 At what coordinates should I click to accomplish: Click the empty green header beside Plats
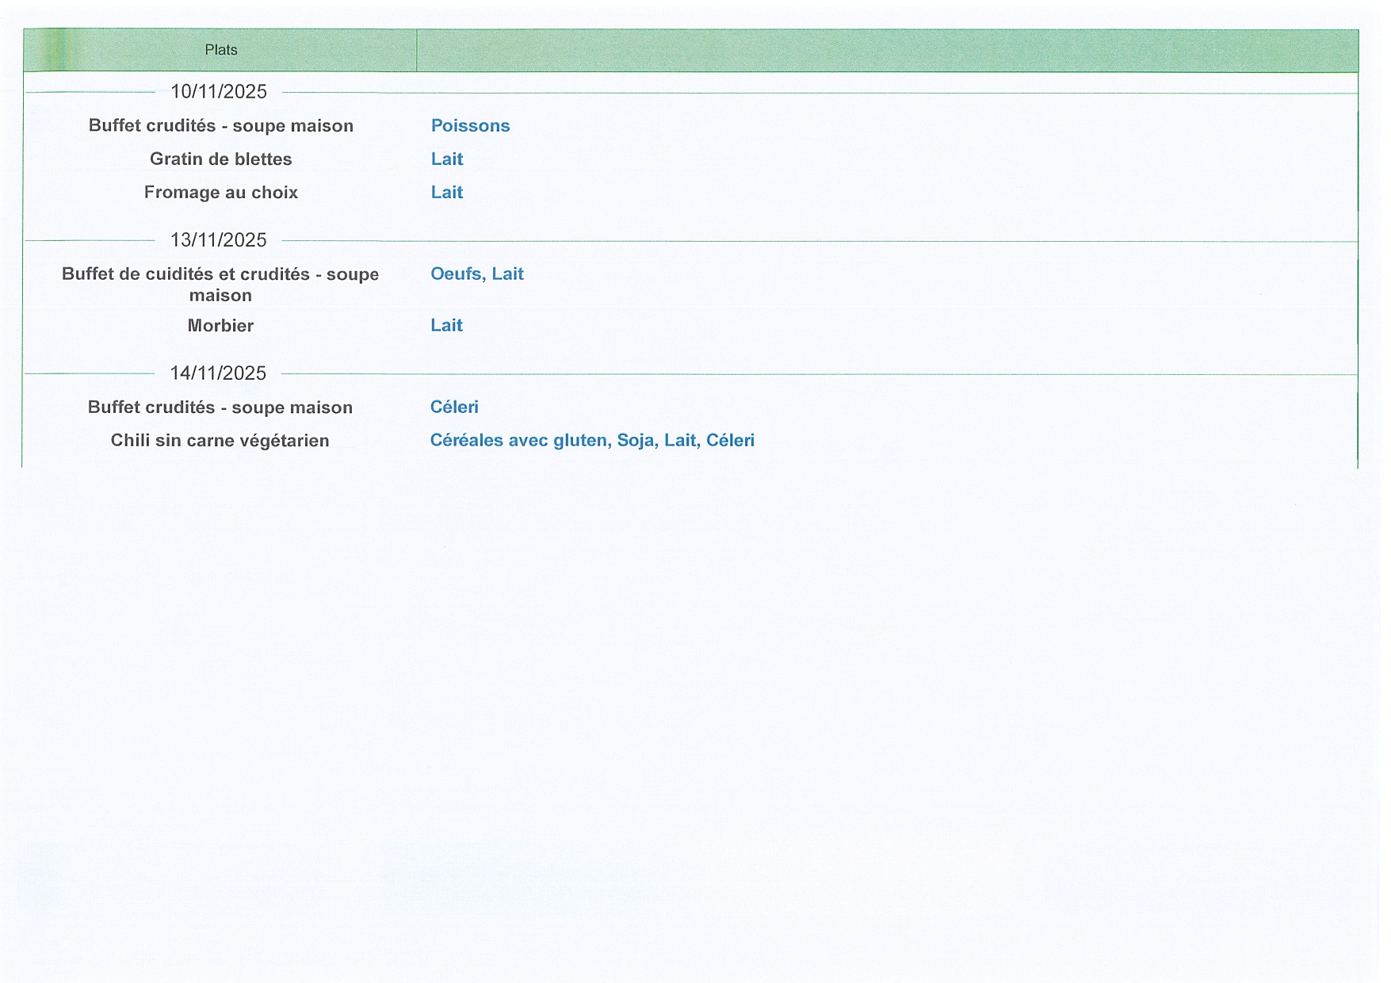[886, 50]
